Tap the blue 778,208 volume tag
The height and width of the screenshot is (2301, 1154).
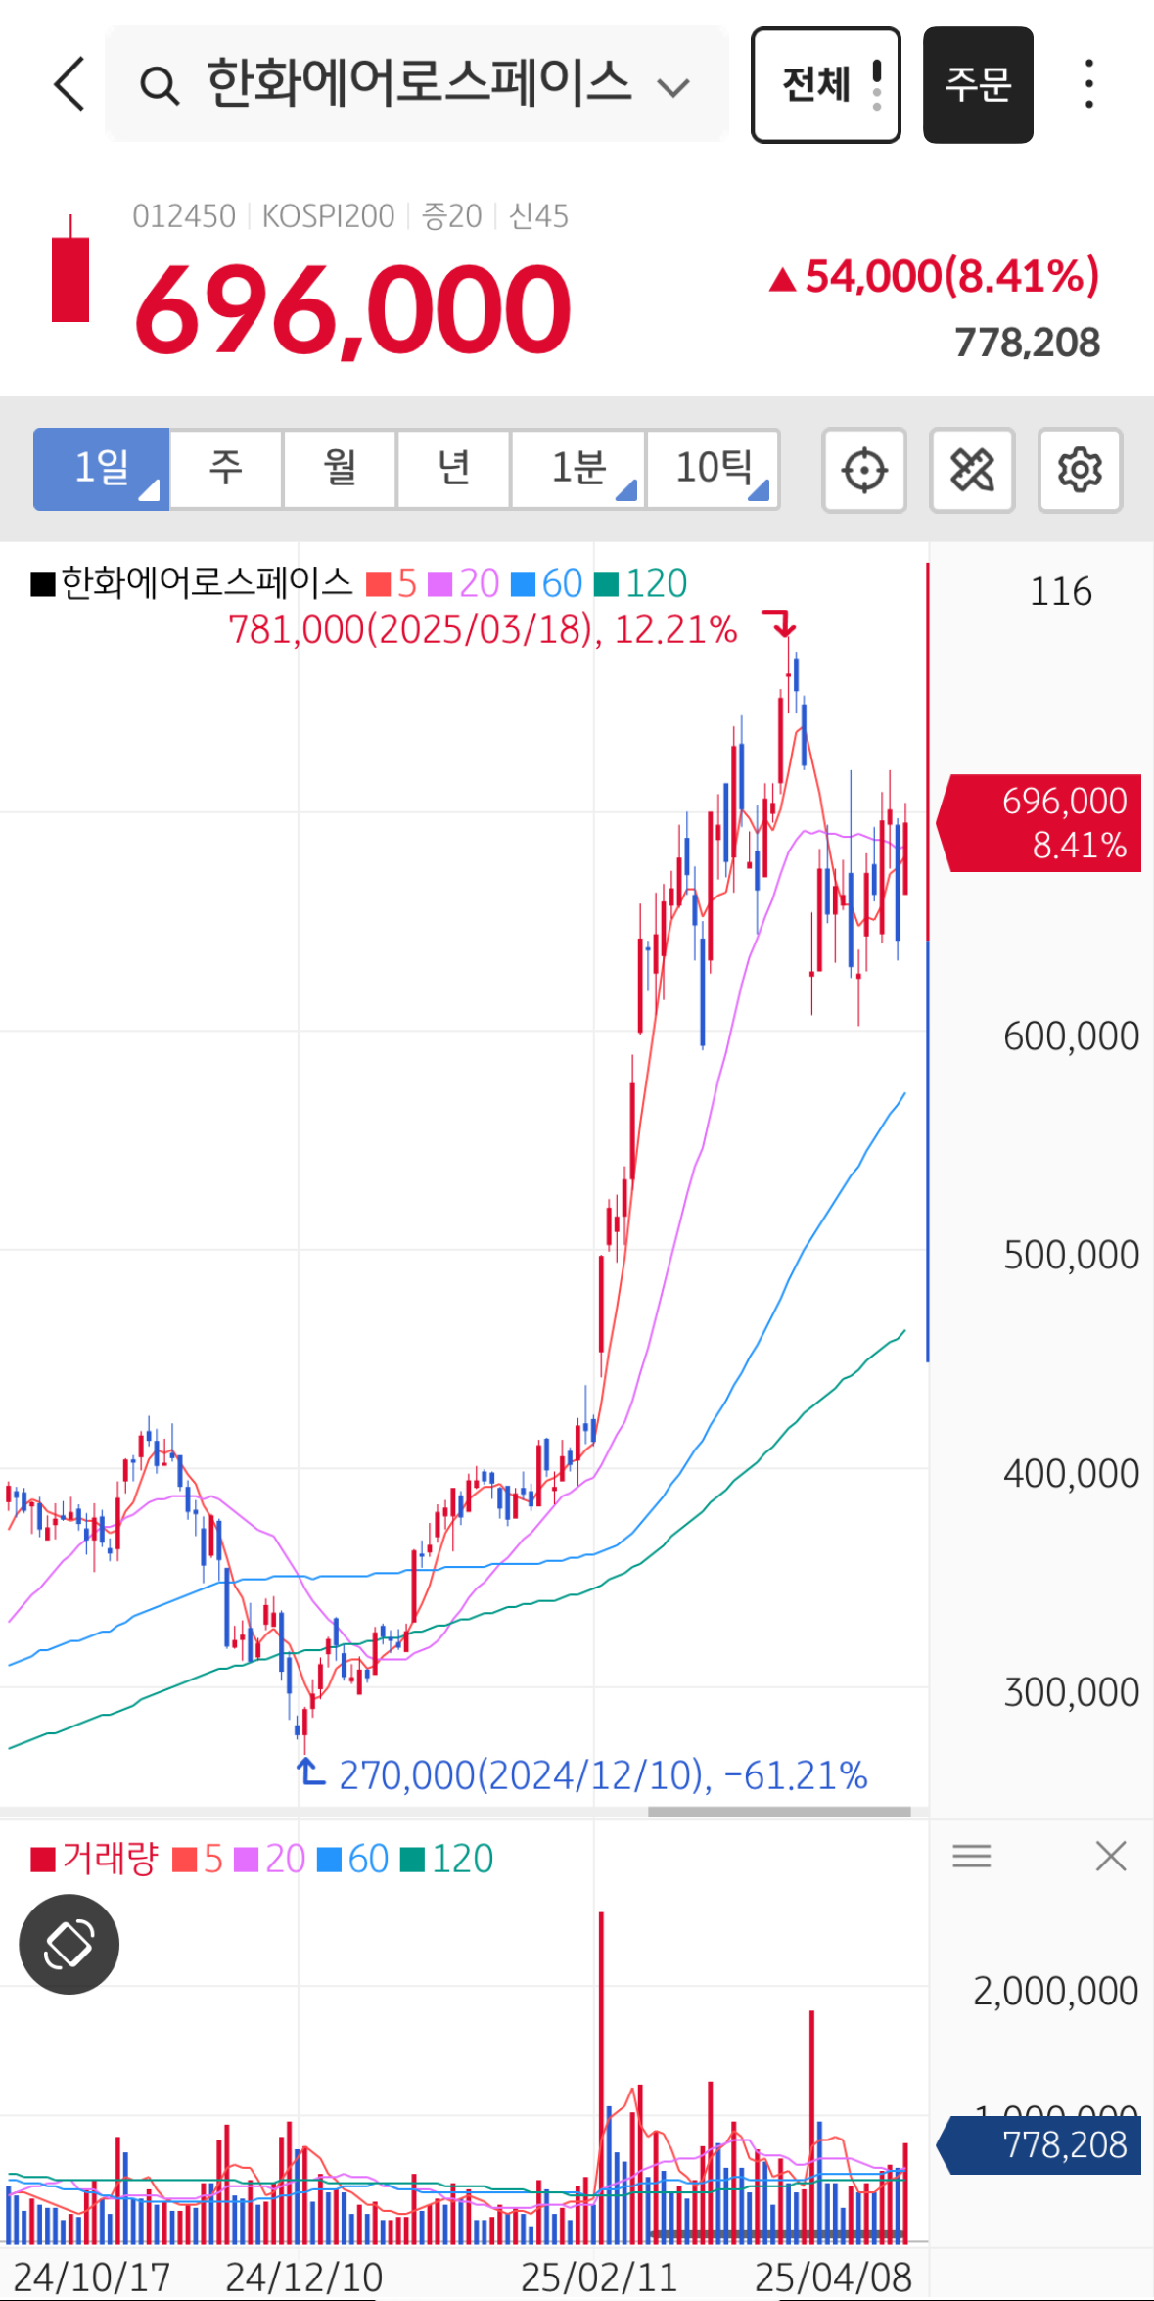click(1039, 2145)
